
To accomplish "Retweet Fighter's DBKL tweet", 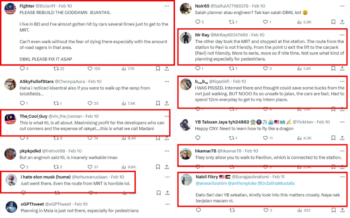I will click(x=56, y=69).
